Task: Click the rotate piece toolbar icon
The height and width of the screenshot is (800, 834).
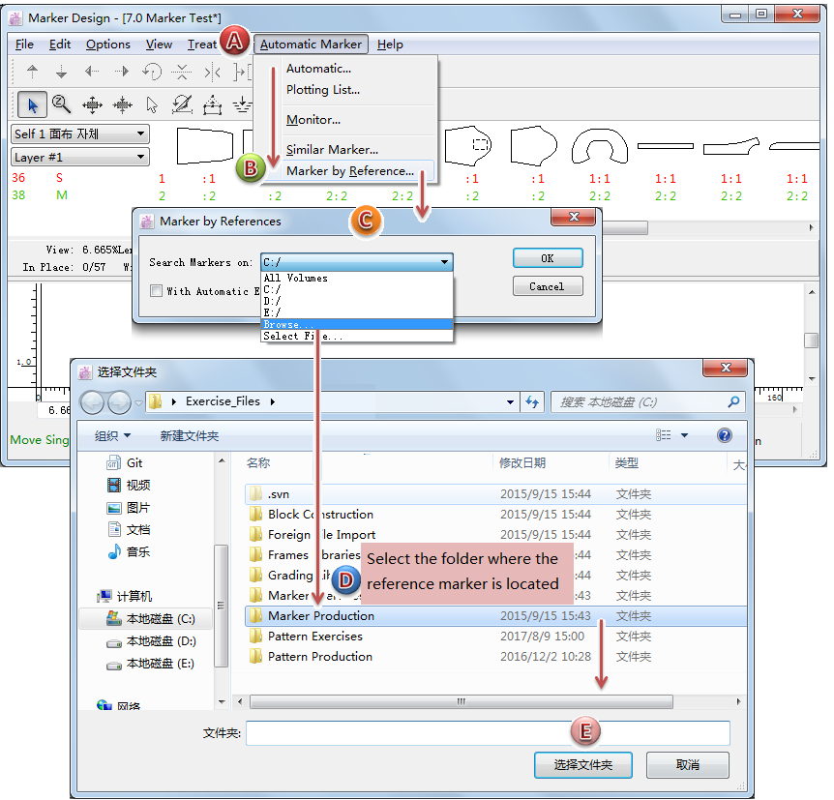Action: point(152,72)
